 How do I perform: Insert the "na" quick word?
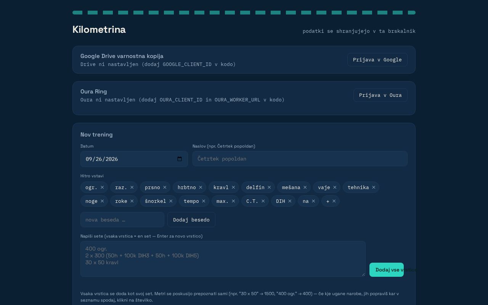[306, 201]
